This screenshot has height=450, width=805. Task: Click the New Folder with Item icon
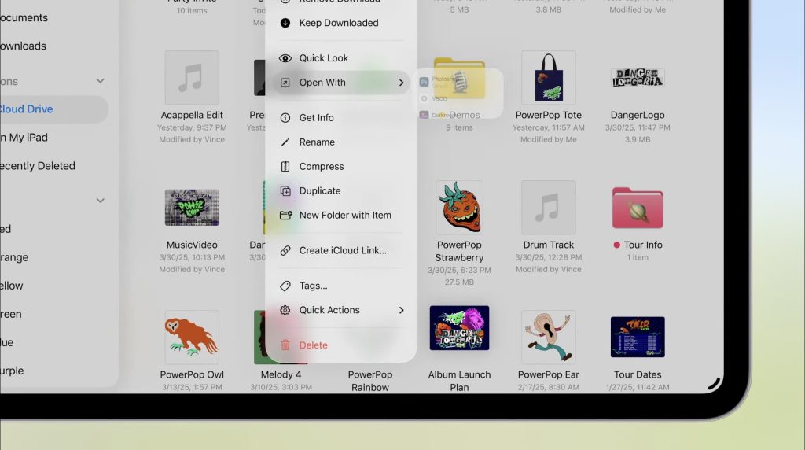pos(285,216)
